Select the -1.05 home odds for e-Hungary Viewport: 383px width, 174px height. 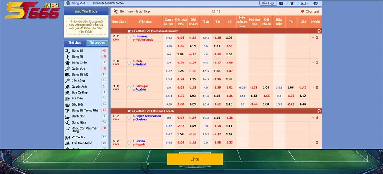pos(181,38)
